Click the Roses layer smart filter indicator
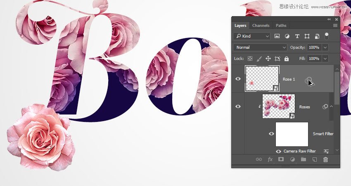351x186 pixels. tap(325, 107)
